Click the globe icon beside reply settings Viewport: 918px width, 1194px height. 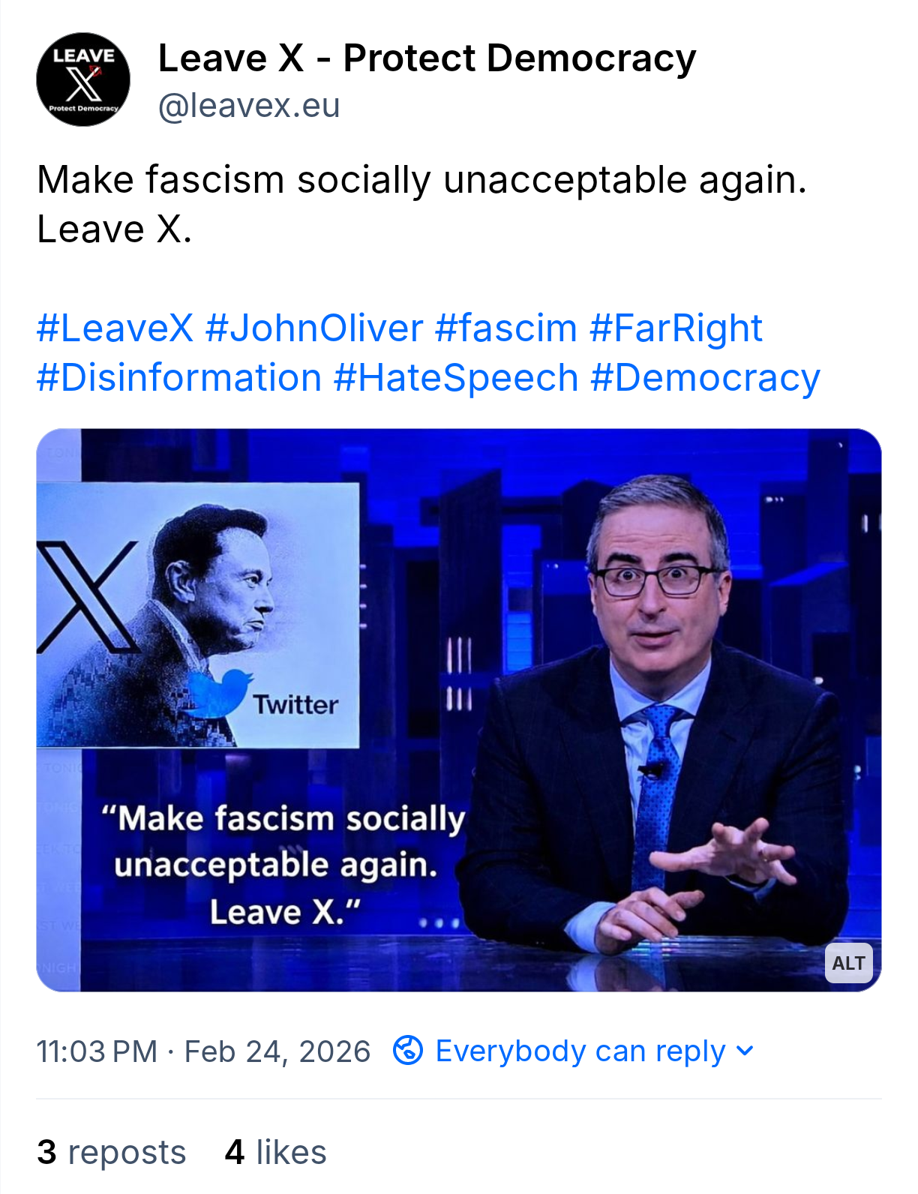click(408, 1050)
